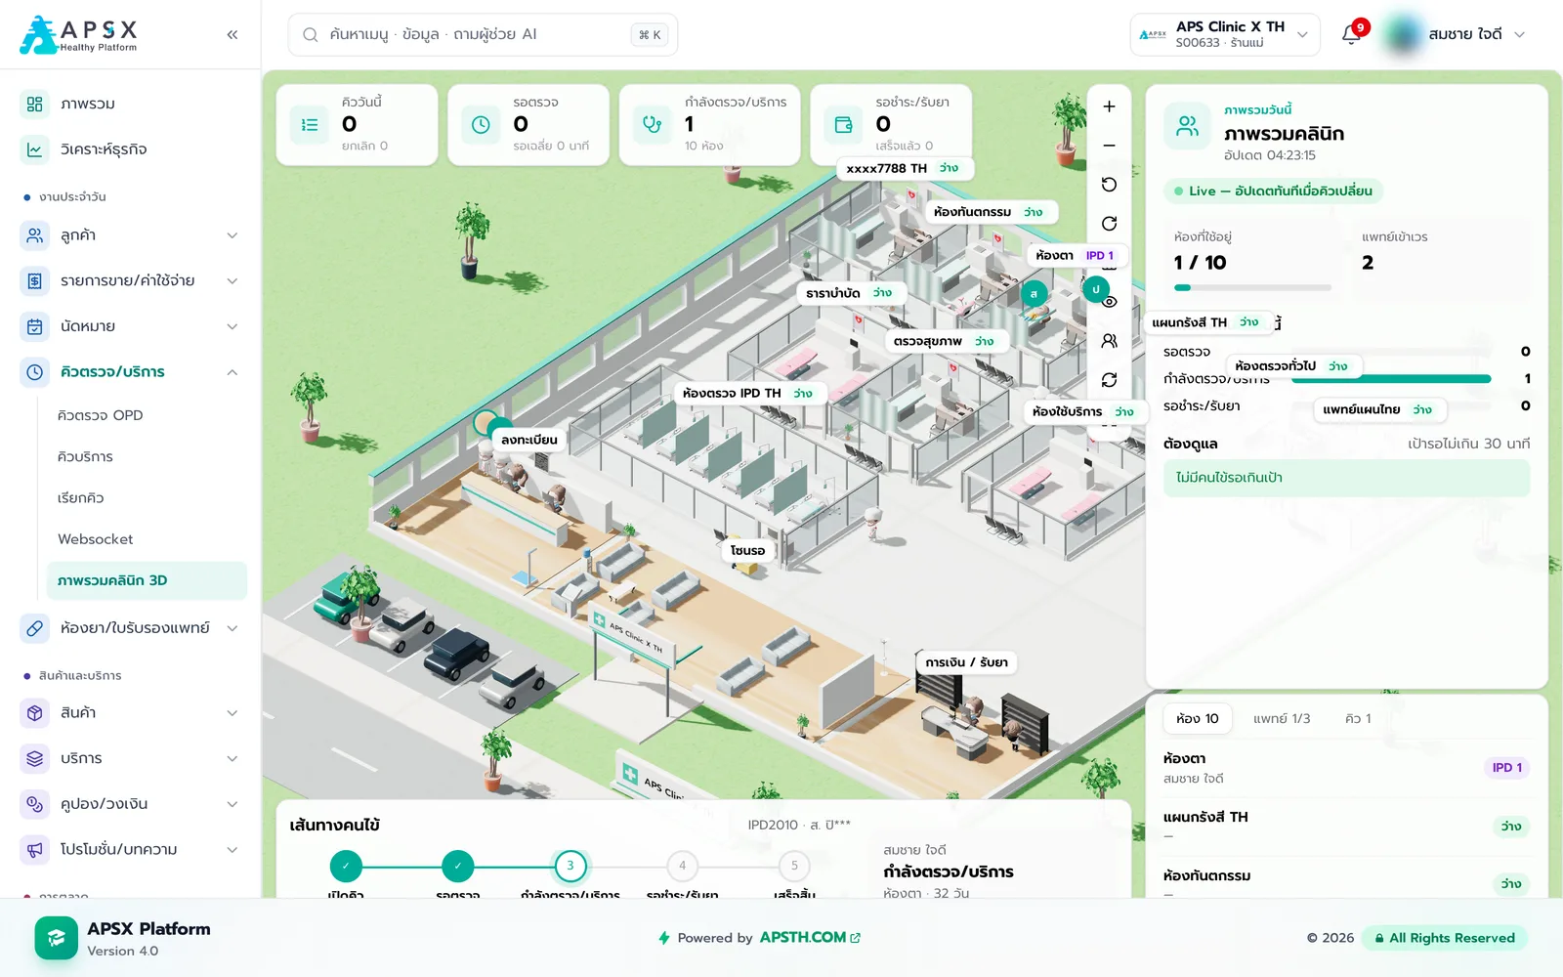Expand the สินค้า menu
The height and width of the screenshot is (977, 1563).
click(x=131, y=713)
